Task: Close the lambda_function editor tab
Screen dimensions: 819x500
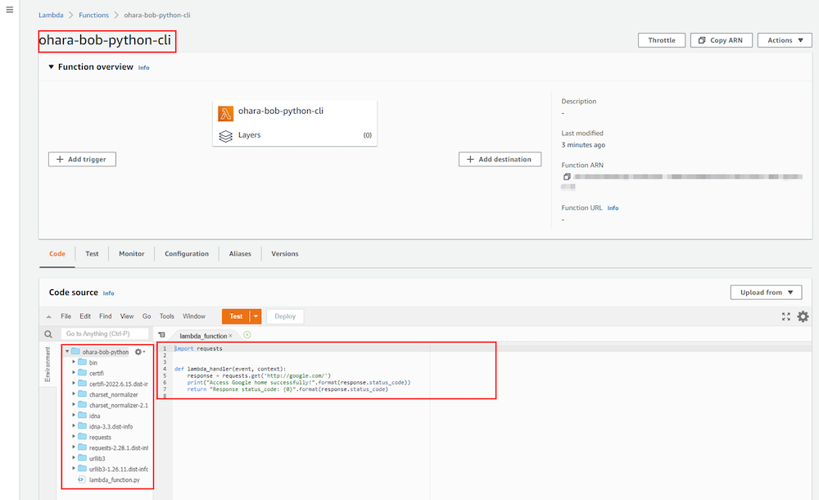Action: (x=231, y=335)
